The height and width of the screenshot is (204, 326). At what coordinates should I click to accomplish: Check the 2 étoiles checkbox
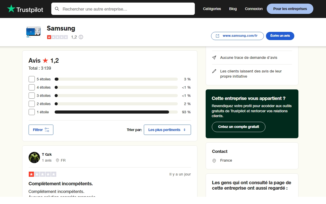click(x=32, y=104)
